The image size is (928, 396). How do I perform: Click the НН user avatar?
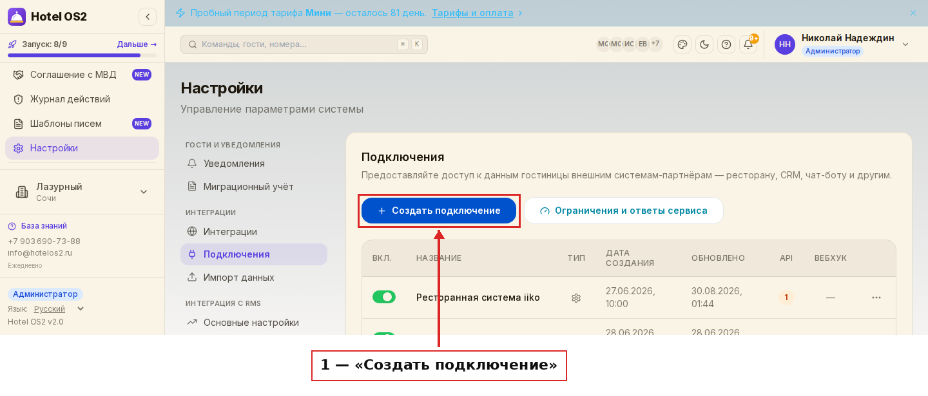(785, 44)
